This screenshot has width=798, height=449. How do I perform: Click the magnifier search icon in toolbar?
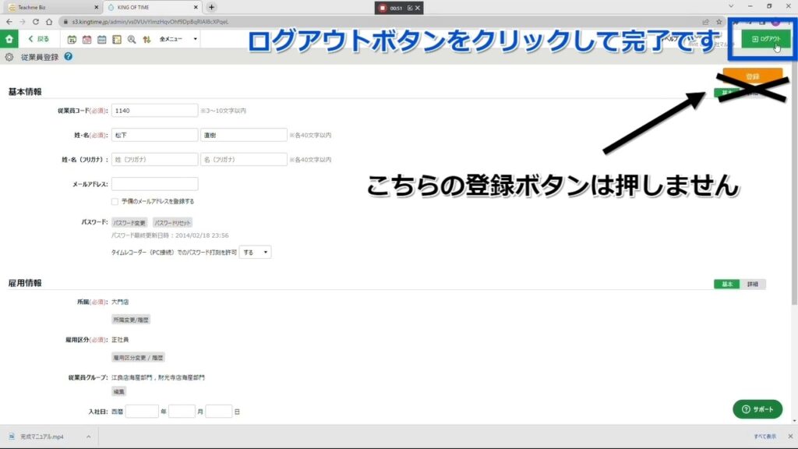pyautogui.click(x=131, y=39)
